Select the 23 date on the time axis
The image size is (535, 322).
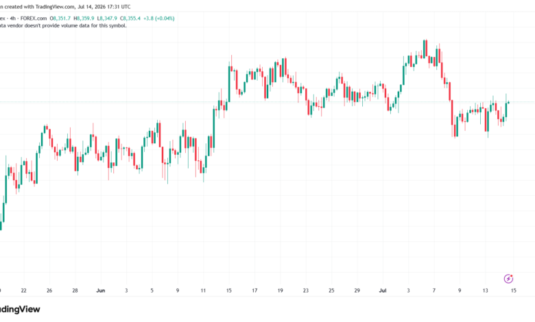pos(306,290)
